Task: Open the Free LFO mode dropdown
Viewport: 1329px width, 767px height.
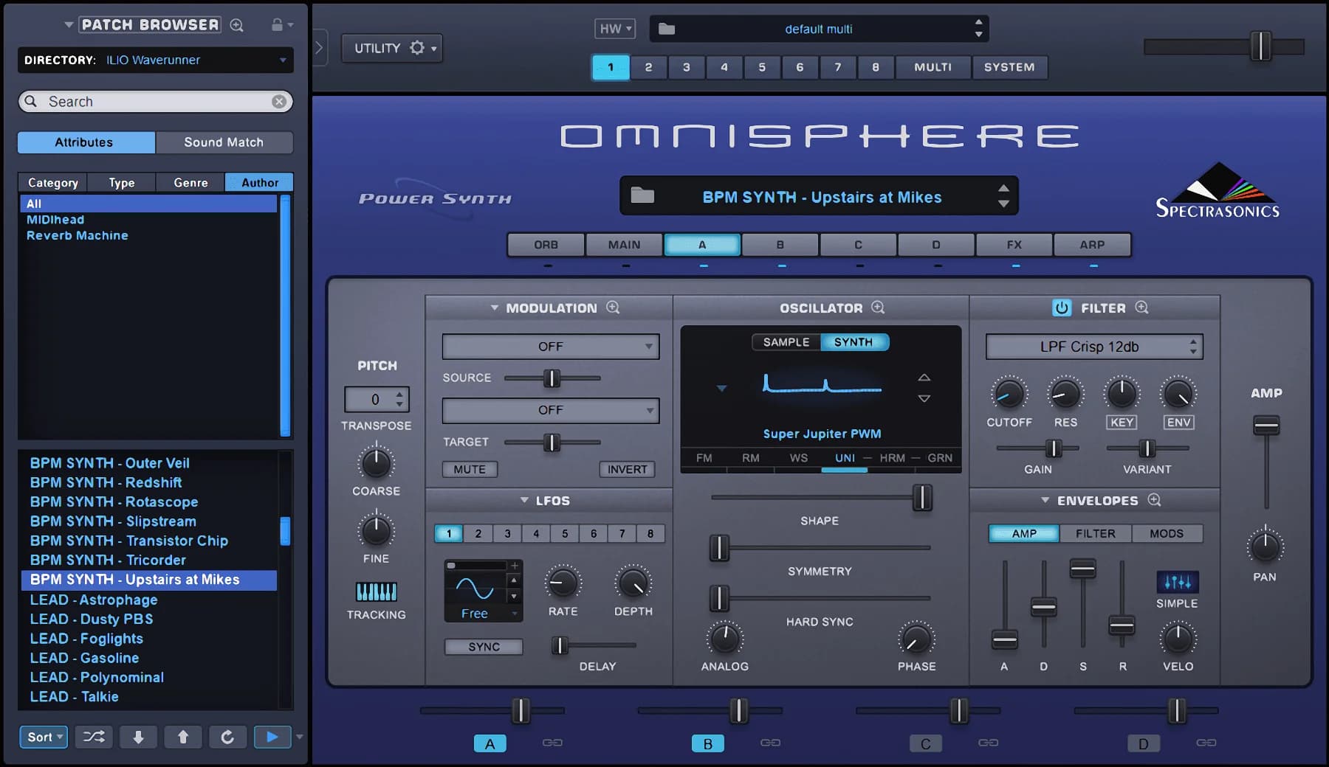Action: pyautogui.click(x=481, y=613)
